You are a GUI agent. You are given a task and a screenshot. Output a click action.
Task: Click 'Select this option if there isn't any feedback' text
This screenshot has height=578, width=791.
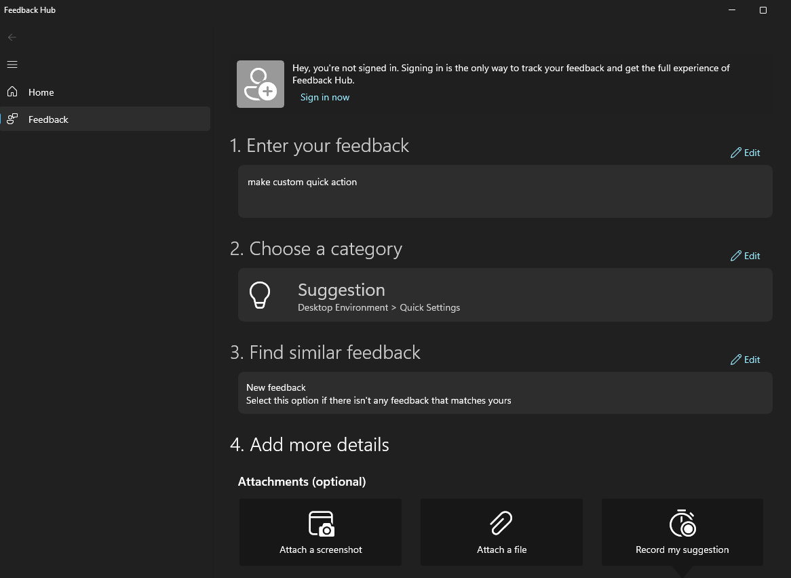point(379,400)
